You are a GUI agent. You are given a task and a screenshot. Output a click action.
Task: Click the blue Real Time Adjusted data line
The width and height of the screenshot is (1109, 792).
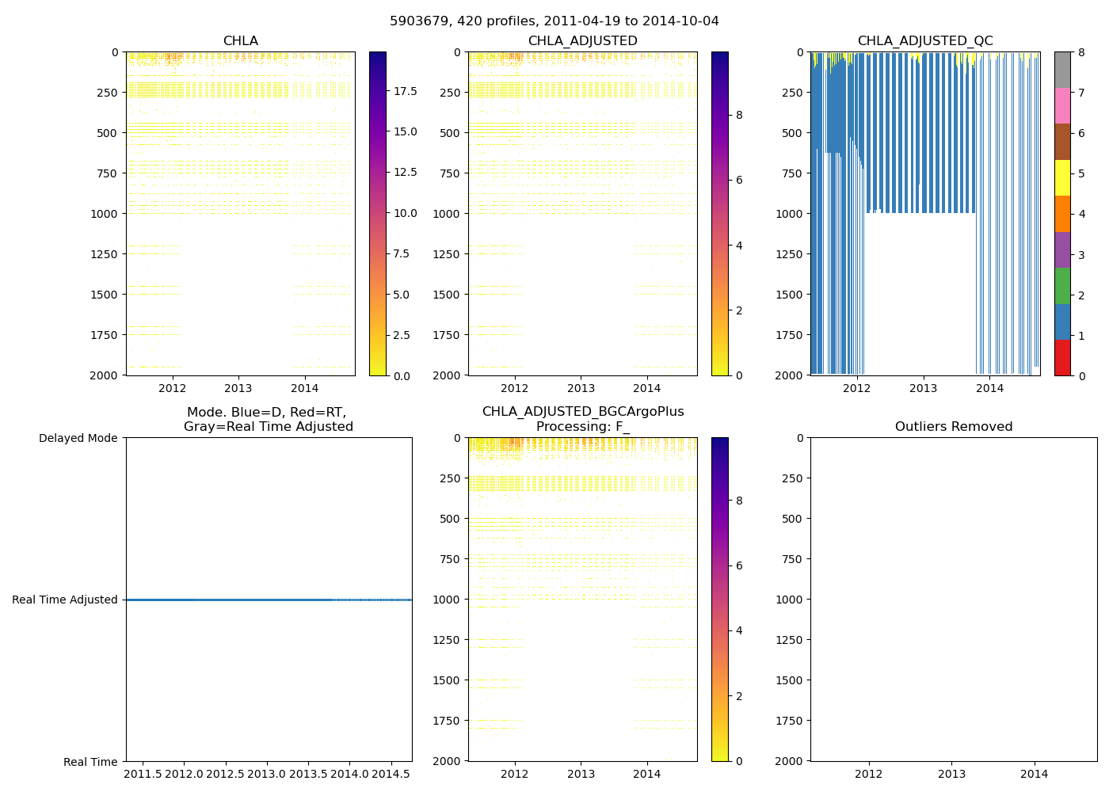269,600
